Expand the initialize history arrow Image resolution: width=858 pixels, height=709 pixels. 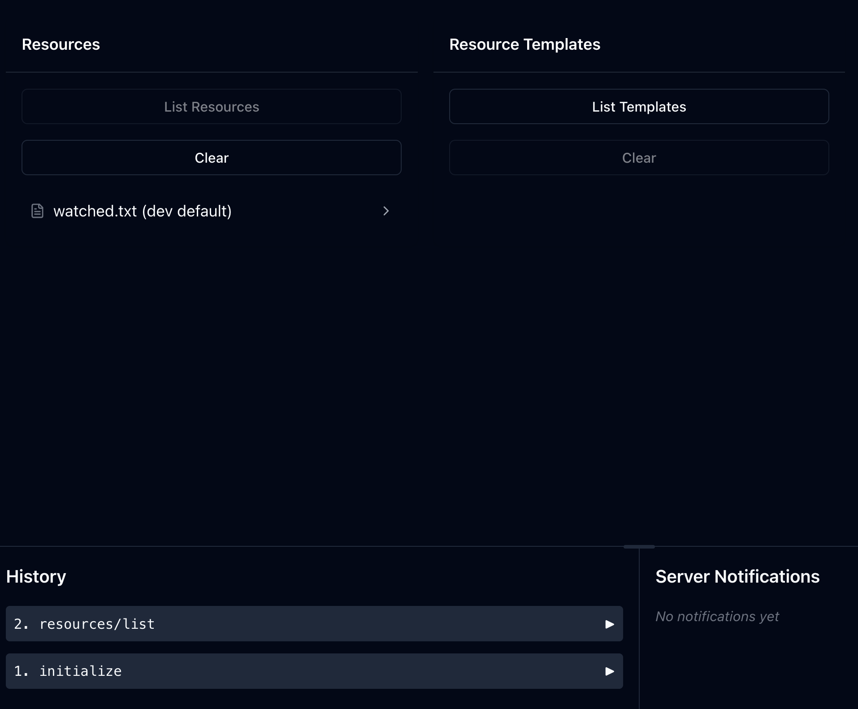coord(609,671)
